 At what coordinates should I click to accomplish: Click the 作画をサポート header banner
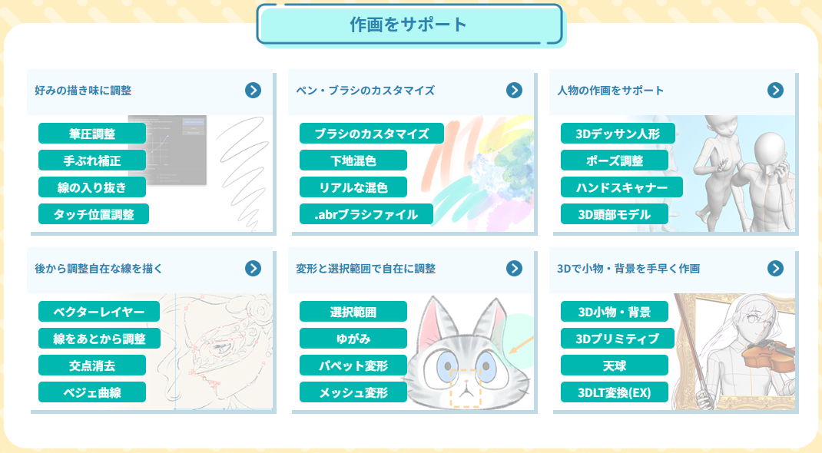pyautogui.click(x=409, y=24)
